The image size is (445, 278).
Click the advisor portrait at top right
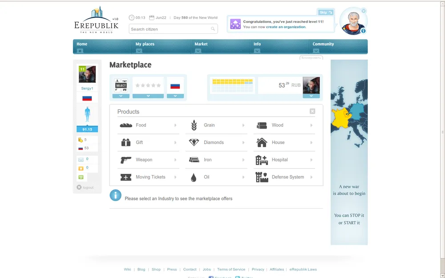[353, 21]
